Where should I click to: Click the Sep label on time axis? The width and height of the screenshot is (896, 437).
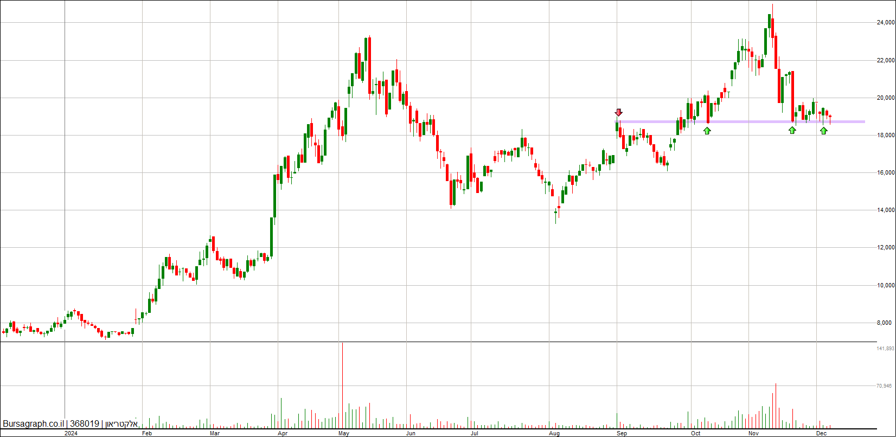[x=622, y=434]
